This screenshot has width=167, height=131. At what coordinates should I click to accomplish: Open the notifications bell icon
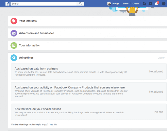[x=157, y=4]
